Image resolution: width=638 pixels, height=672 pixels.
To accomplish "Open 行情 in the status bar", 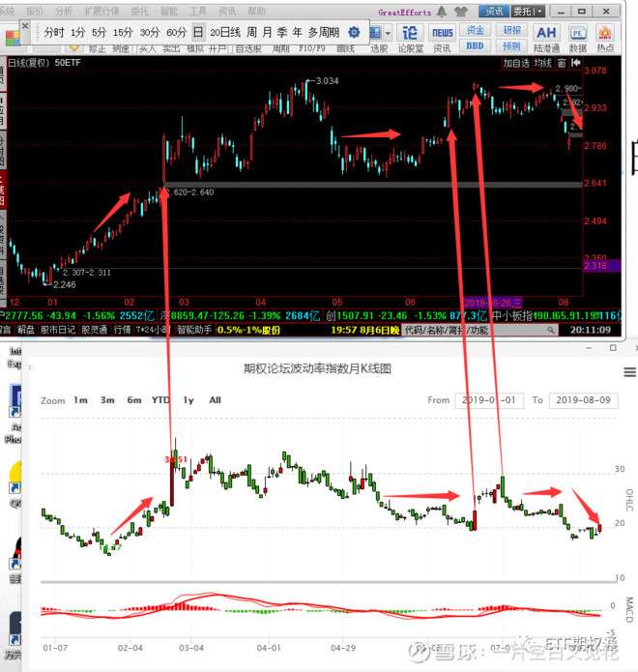I will click(122, 330).
